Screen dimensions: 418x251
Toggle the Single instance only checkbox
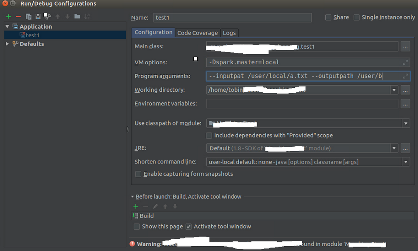point(357,17)
